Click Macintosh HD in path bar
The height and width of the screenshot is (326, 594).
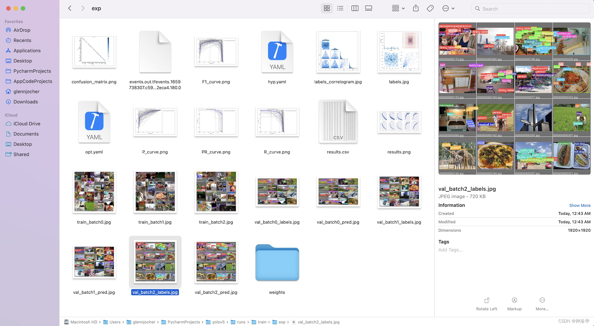(81, 322)
